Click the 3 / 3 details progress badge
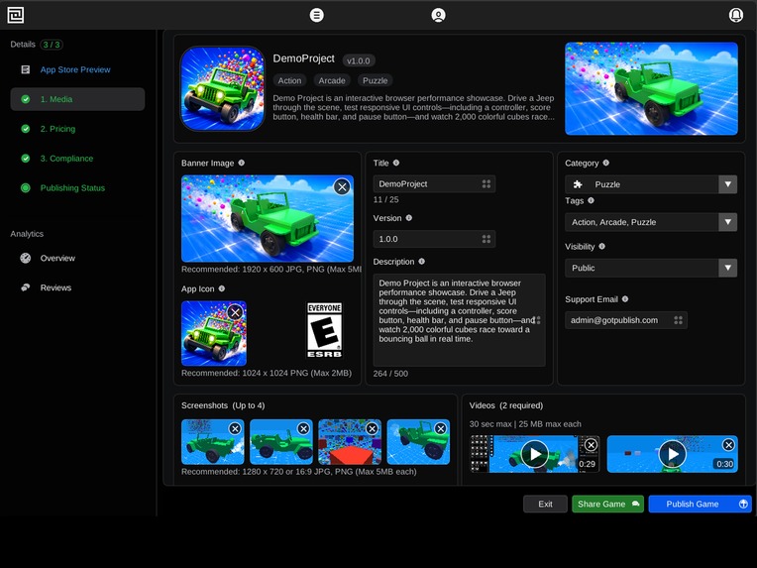Viewport: 757px width, 568px height. pyautogui.click(x=52, y=45)
